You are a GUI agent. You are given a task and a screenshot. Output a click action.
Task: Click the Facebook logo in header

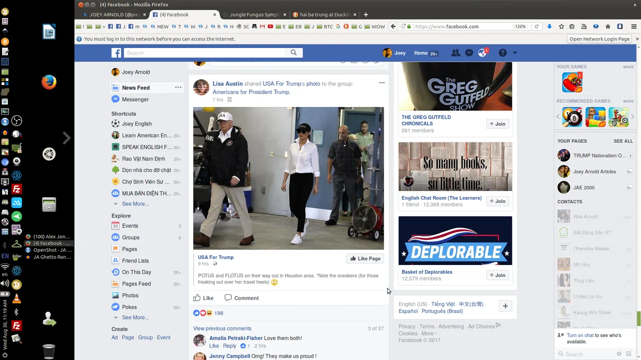point(116,53)
